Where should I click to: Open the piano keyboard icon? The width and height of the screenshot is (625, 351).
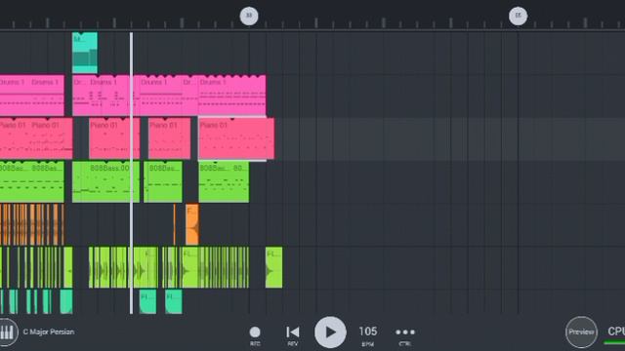point(7,331)
